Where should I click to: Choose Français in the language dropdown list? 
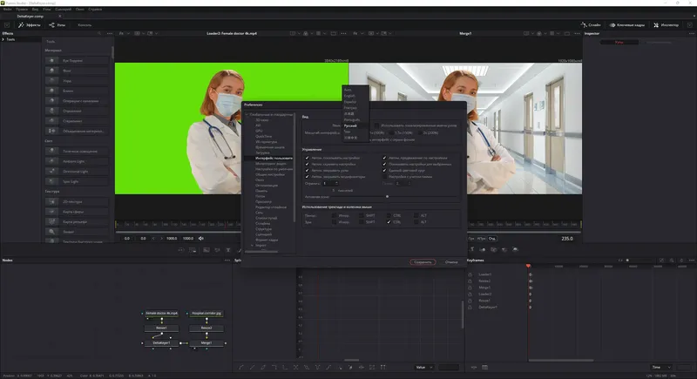pyautogui.click(x=355, y=108)
